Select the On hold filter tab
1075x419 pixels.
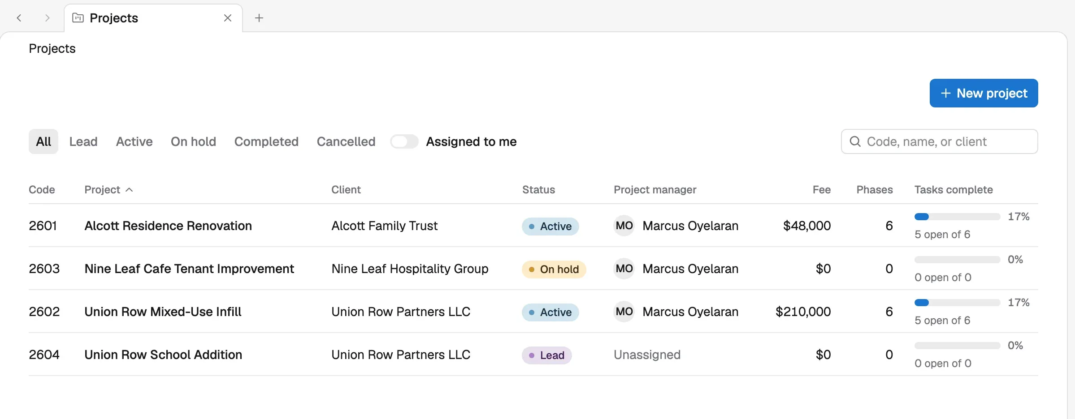coord(193,141)
